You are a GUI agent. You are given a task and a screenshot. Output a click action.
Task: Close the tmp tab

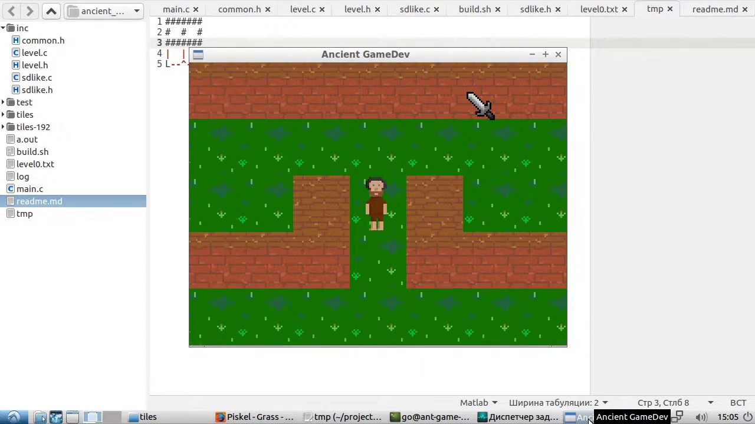(x=669, y=9)
